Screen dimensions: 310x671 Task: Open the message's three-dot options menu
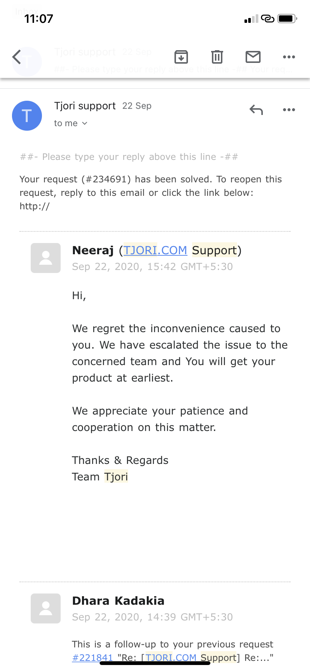tap(289, 110)
